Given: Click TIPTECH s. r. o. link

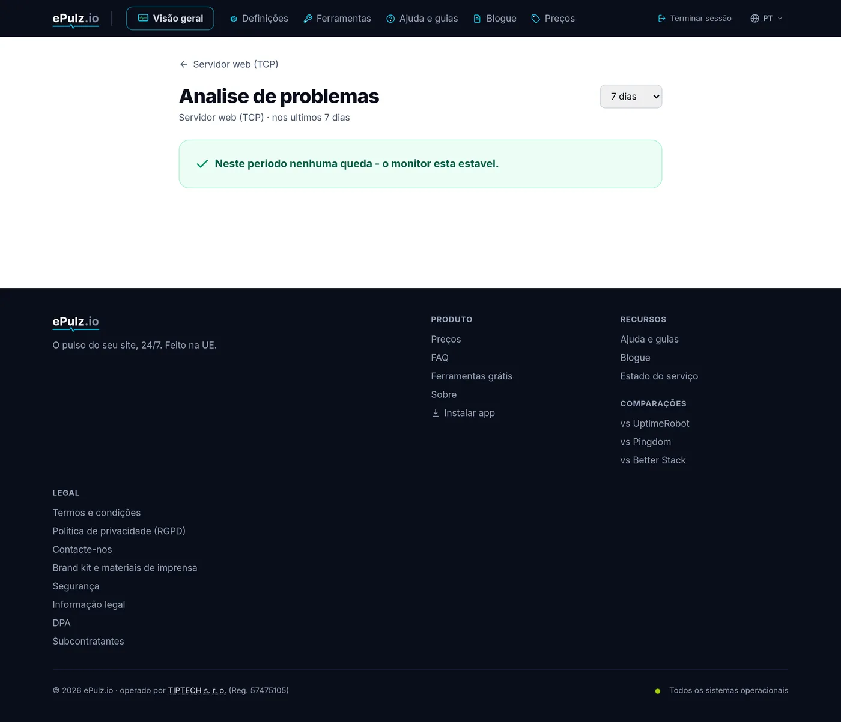Looking at the screenshot, I should 197,691.
